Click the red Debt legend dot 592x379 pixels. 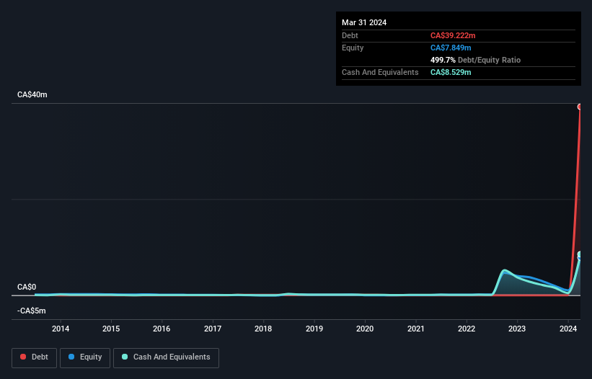(23, 357)
